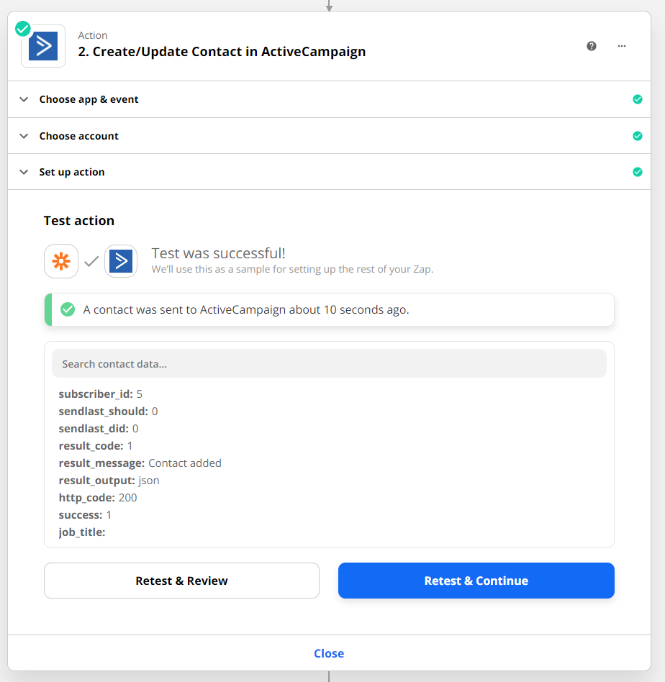Click the http_code: 200 row
This screenshot has width=665, height=682.
click(98, 498)
